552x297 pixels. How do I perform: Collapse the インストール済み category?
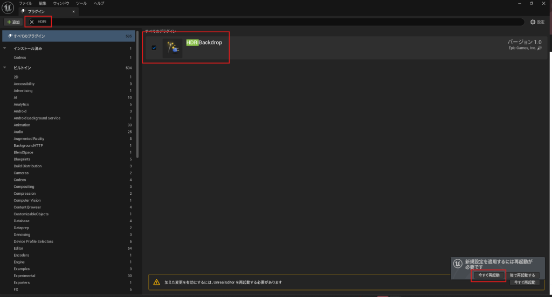coord(5,48)
